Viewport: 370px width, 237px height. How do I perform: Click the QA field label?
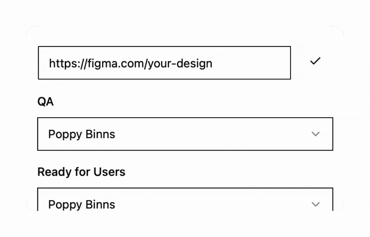tap(45, 102)
